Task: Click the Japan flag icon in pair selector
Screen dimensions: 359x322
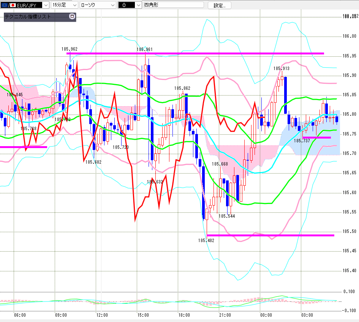Action: click(13, 5)
